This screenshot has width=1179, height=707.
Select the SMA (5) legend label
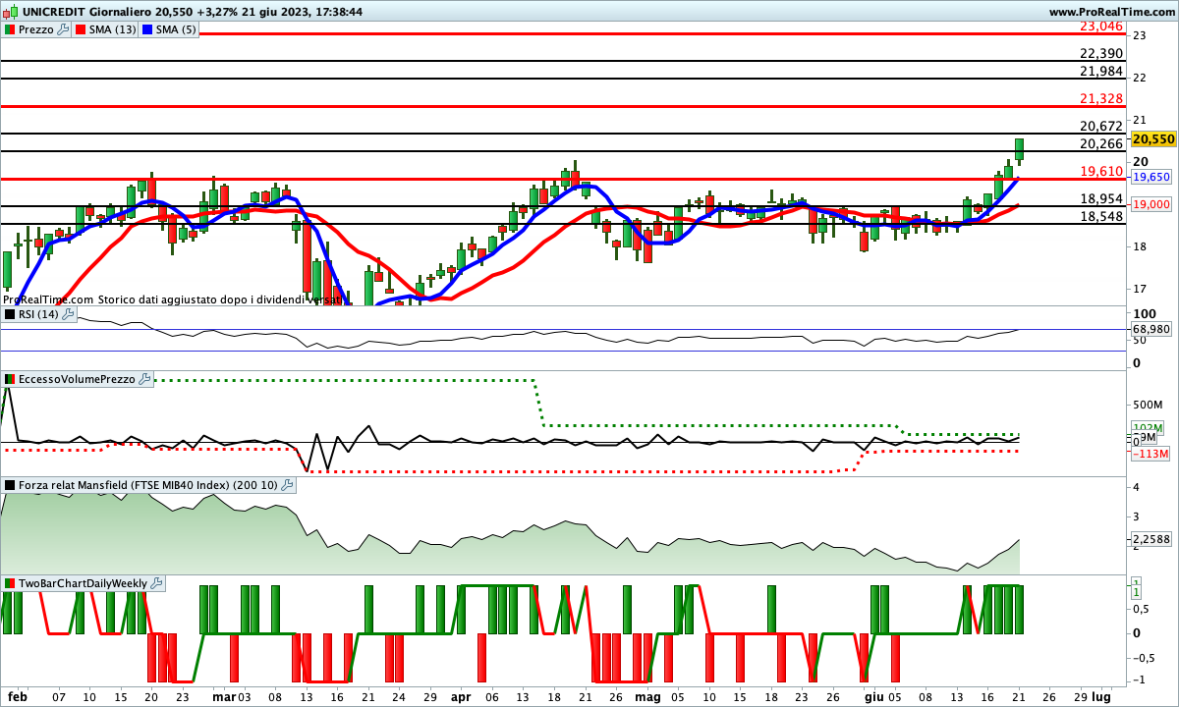(177, 29)
